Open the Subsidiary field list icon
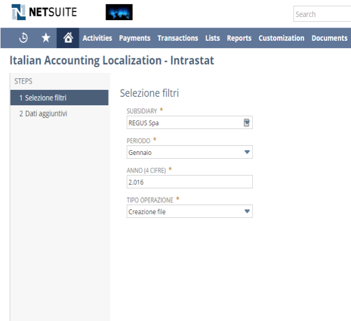 246,123
